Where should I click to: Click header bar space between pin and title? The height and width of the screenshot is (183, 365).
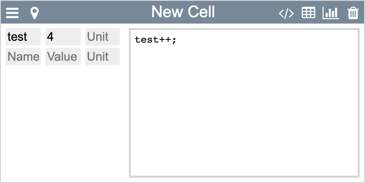[x=91, y=13]
